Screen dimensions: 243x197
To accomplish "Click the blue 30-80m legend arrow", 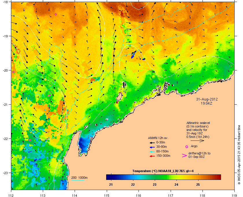I will tap(152, 147).
